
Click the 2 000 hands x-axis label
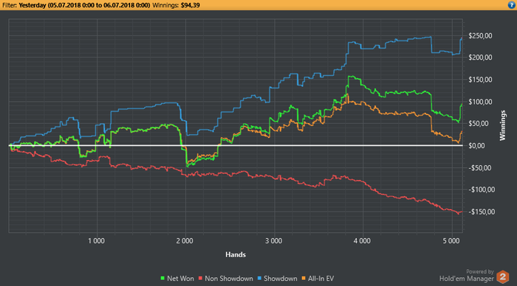[x=185, y=241]
